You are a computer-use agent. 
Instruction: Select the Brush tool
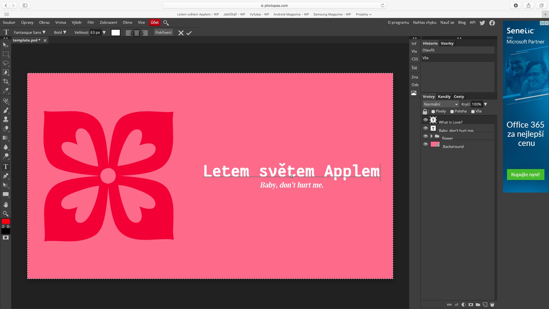coord(6,110)
